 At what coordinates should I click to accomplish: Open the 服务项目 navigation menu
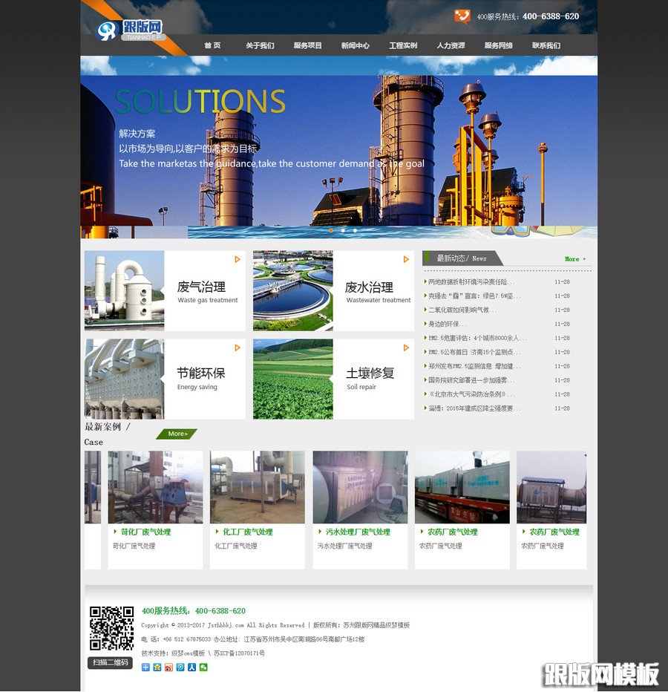307,45
